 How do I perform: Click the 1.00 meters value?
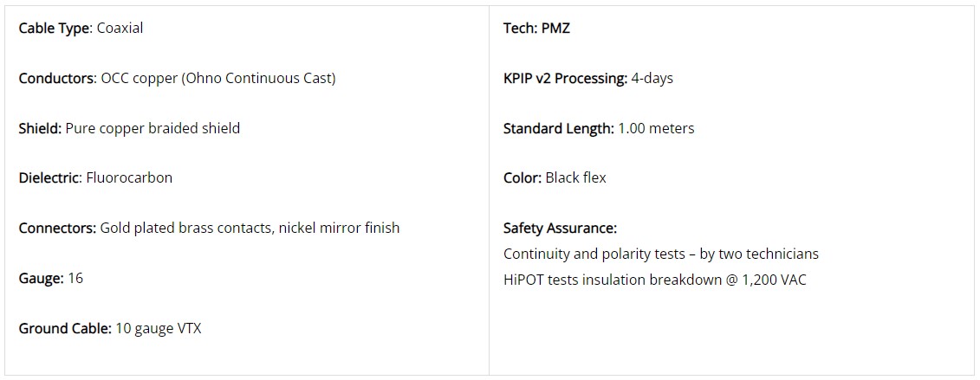pyautogui.click(x=656, y=128)
